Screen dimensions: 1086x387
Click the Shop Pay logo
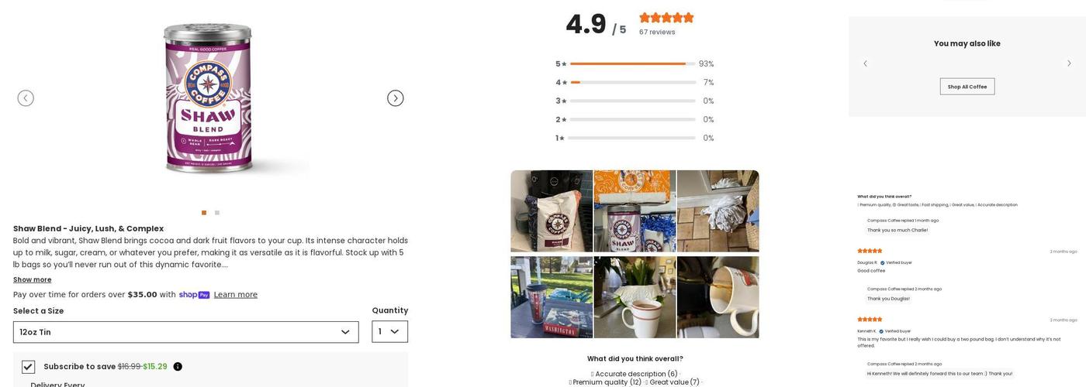pos(194,295)
